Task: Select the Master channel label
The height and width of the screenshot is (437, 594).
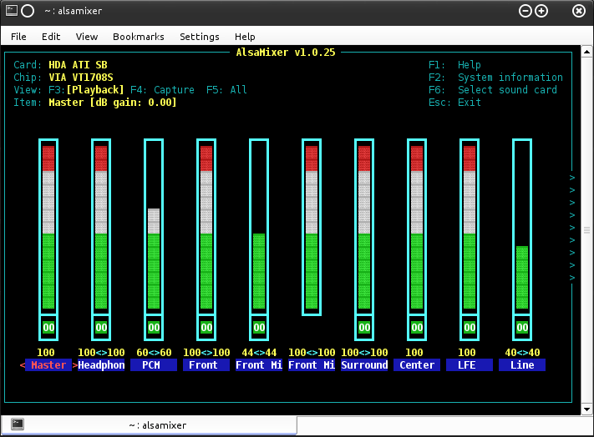Action: point(48,365)
